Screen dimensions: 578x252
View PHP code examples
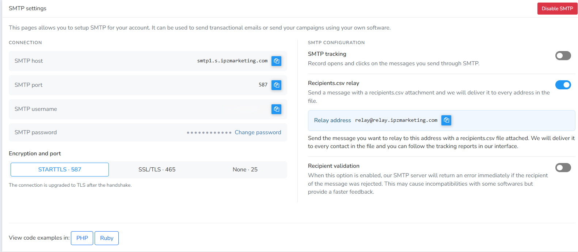(x=82, y=238)
